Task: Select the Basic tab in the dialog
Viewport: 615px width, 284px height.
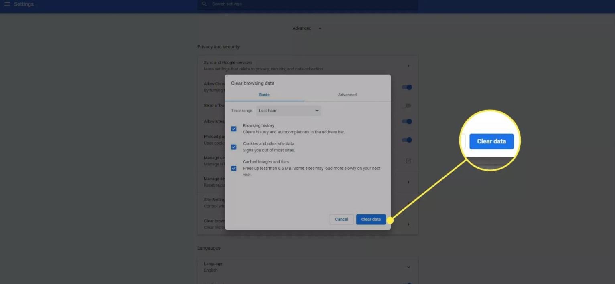Action: 264,95
